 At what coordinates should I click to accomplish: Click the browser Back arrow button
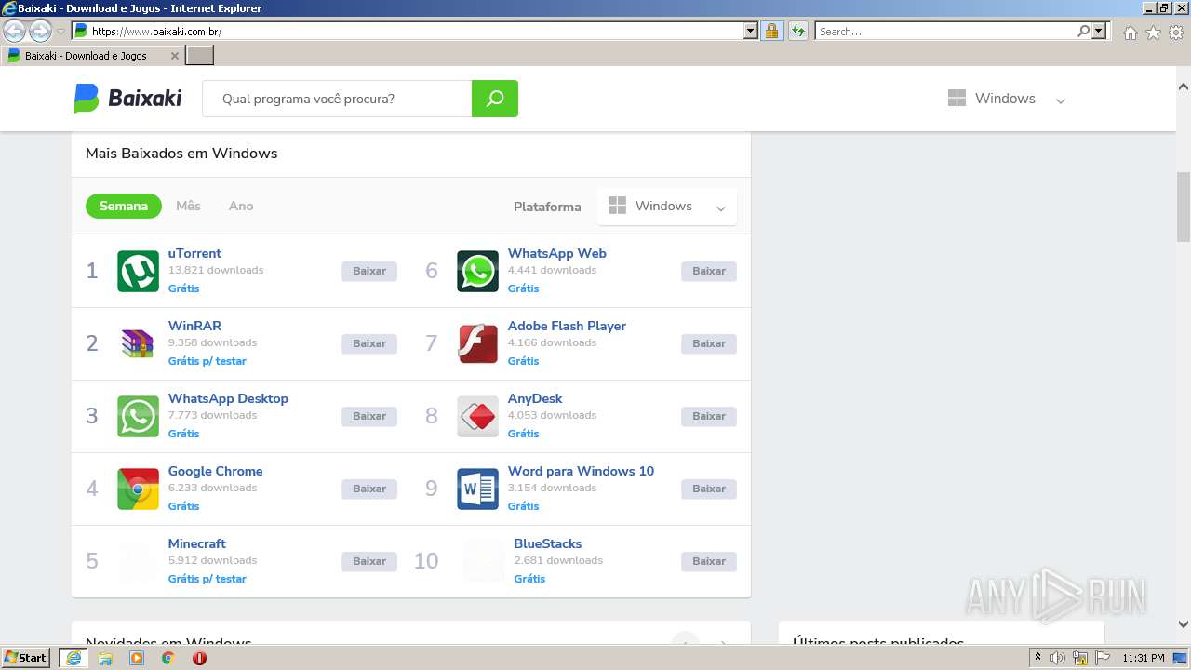point(15,32)
